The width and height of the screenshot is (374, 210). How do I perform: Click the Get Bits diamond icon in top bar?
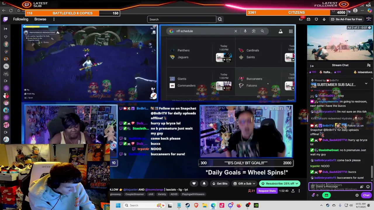pyautogui.click(x=324, y=19)
